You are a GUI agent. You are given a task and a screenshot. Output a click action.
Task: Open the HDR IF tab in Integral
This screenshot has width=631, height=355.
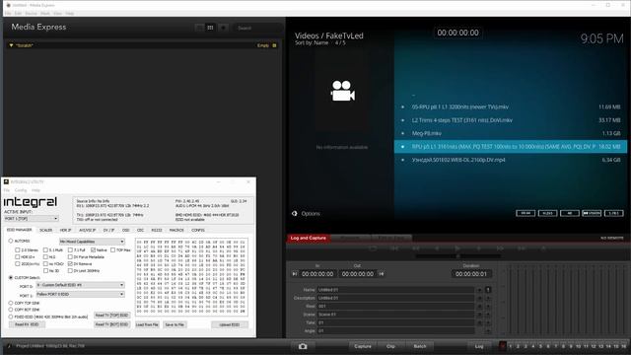click(x=65, y=230)
